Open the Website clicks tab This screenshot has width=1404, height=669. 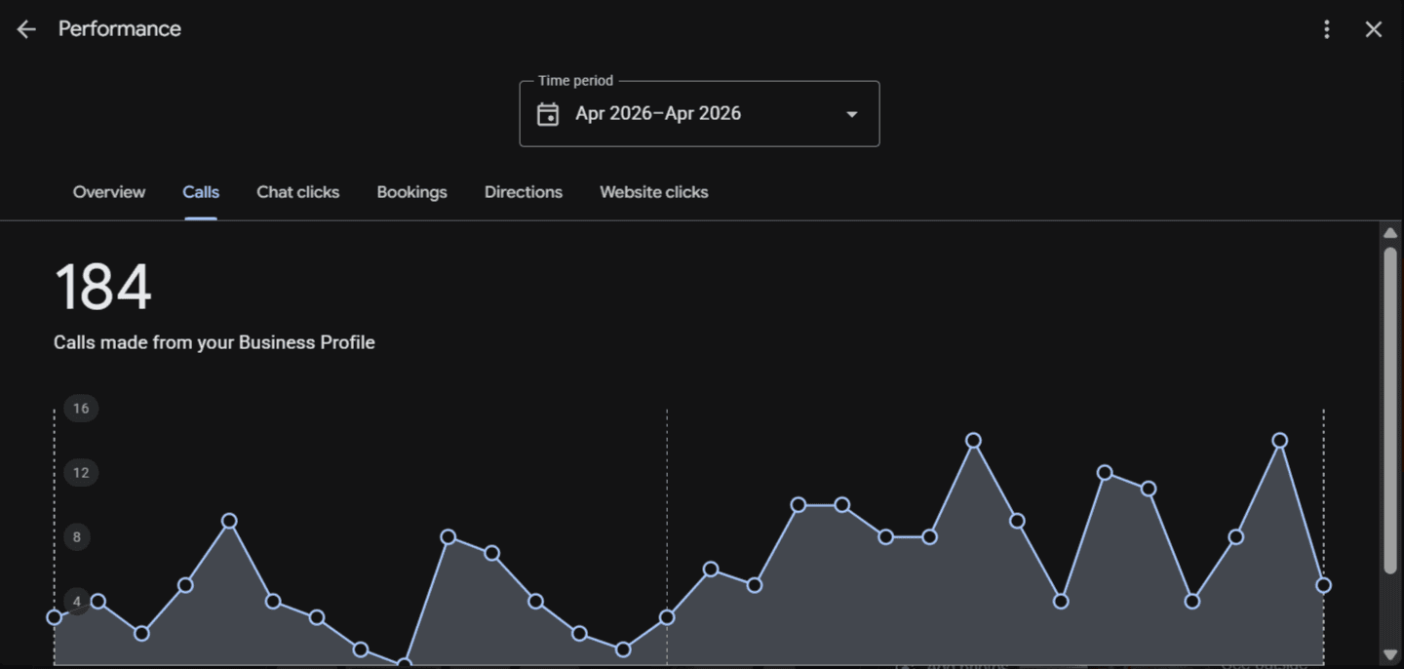click(653, 192)
